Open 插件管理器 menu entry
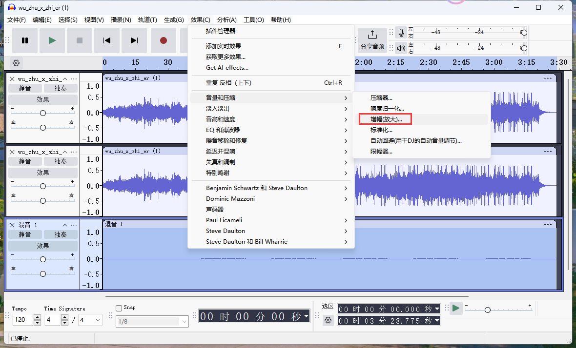The image size is (576, 348). (221, 31)
